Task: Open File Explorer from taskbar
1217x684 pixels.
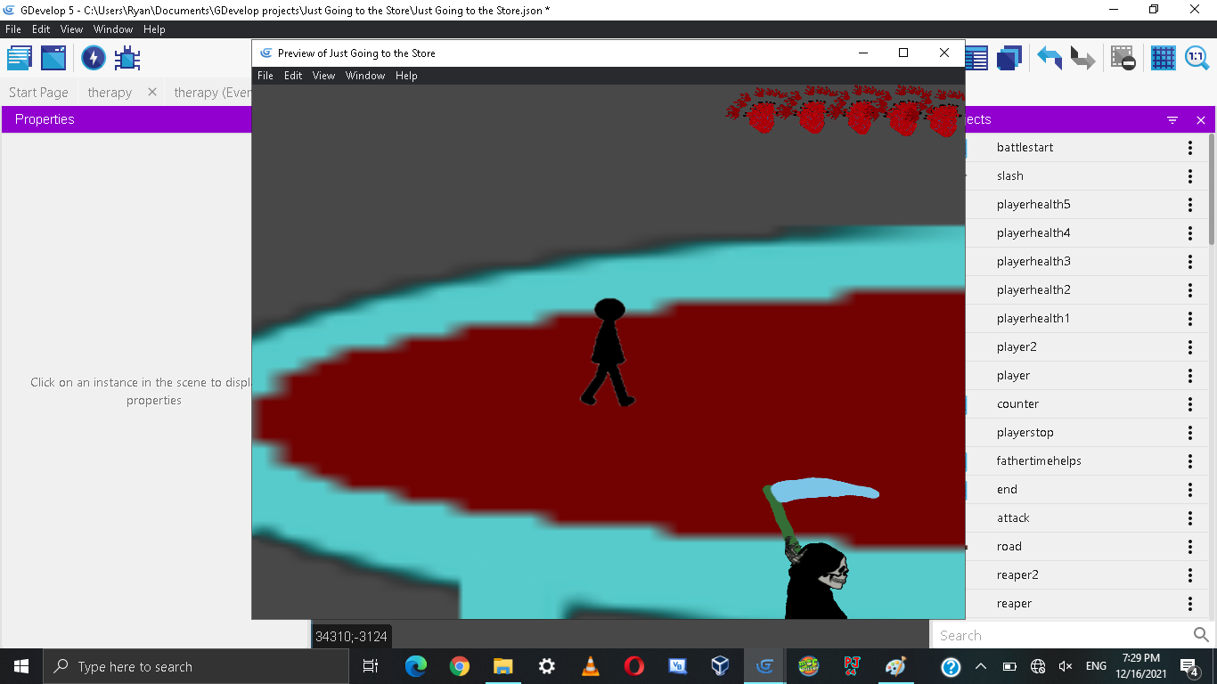Action: pos(502,666)
